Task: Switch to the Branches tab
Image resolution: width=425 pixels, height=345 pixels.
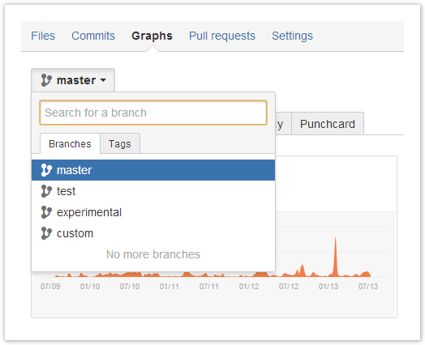Action: [x=70, y=143]
